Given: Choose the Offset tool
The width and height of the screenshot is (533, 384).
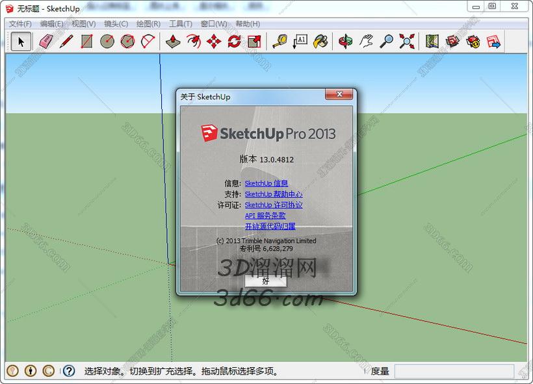Looking at the screenshot, I should click(194, 42).
